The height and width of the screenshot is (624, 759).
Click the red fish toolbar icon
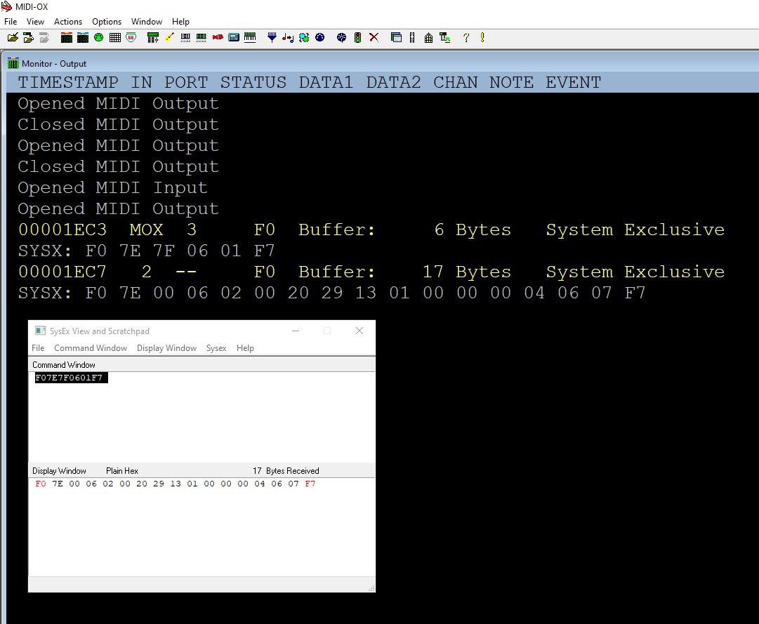[218, 38]
